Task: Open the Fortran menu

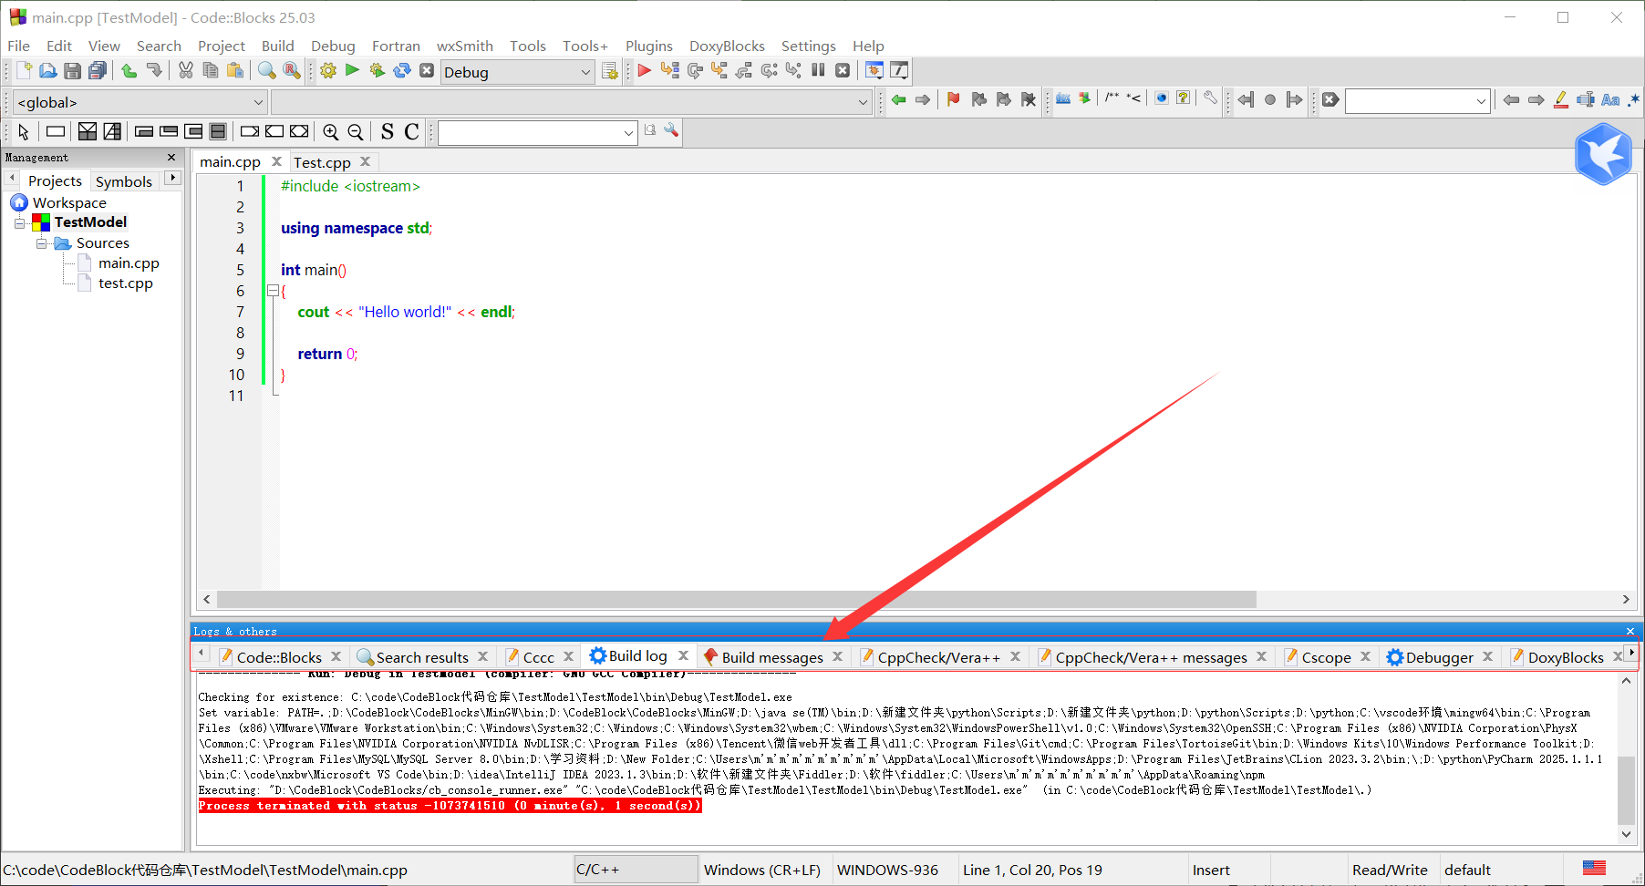Action: [396, 46]
